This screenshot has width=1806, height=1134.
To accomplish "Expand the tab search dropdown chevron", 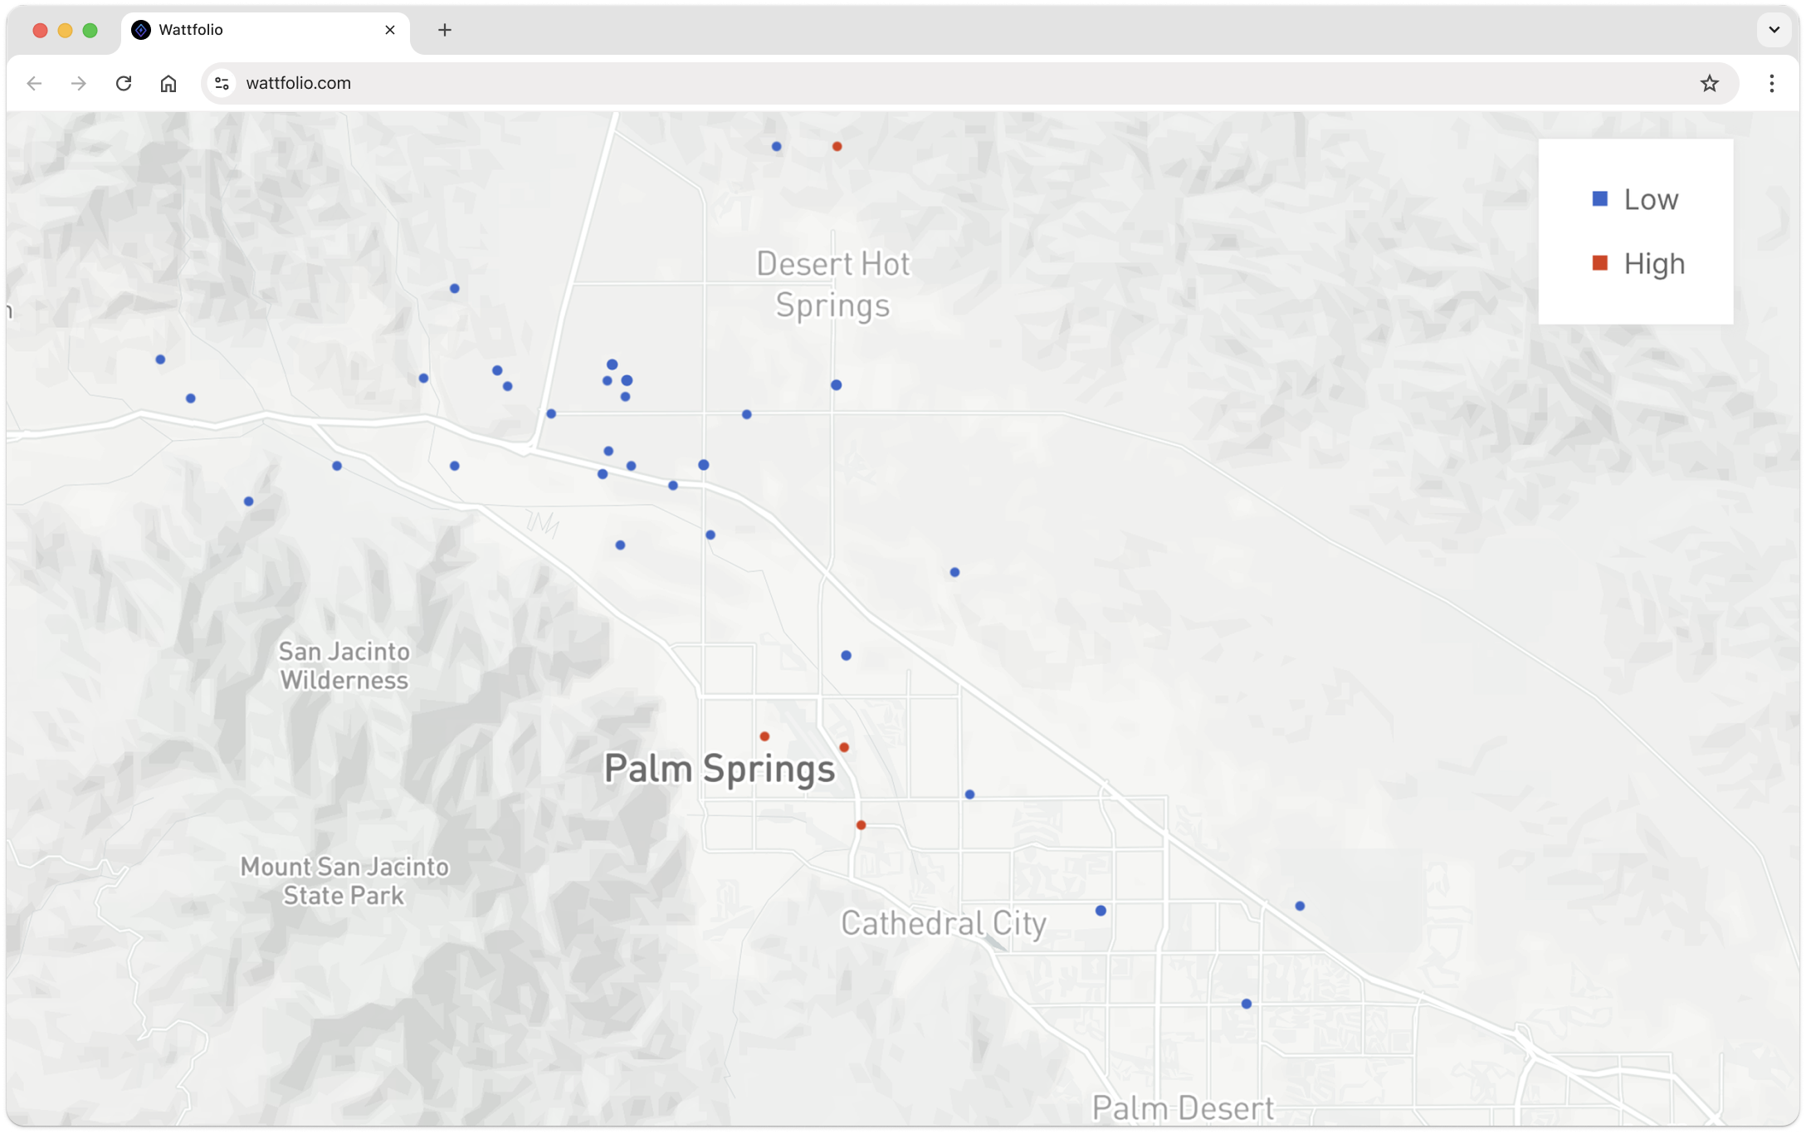I will point(1774,30).
